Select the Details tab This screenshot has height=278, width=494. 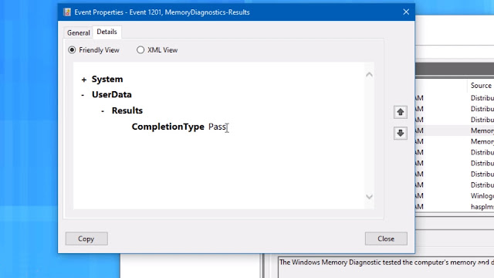click(107, 32)
